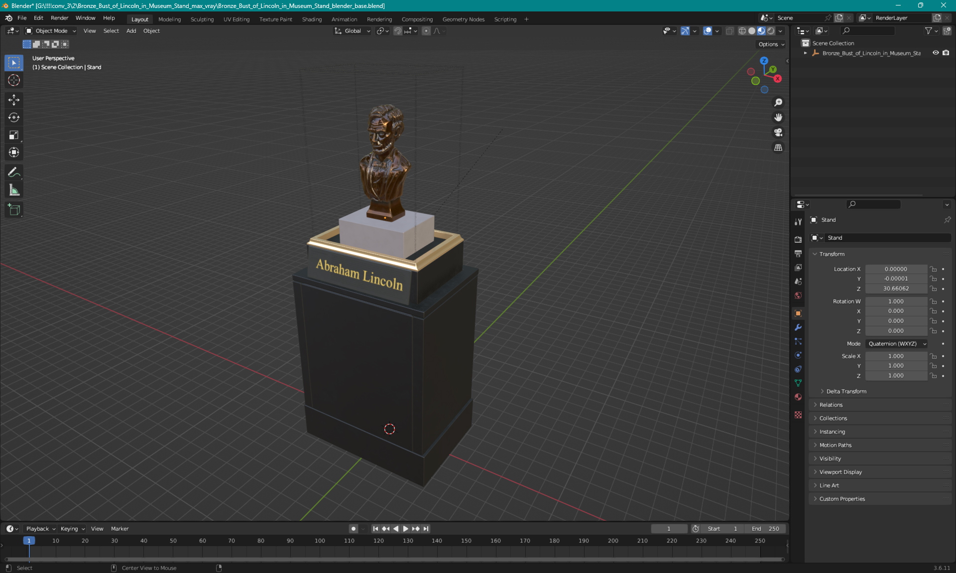Image resolution: width=956 pixels, height=573 pixels.
Task: Open the Modifier properties wrench tab
Action: coord(798,327)
